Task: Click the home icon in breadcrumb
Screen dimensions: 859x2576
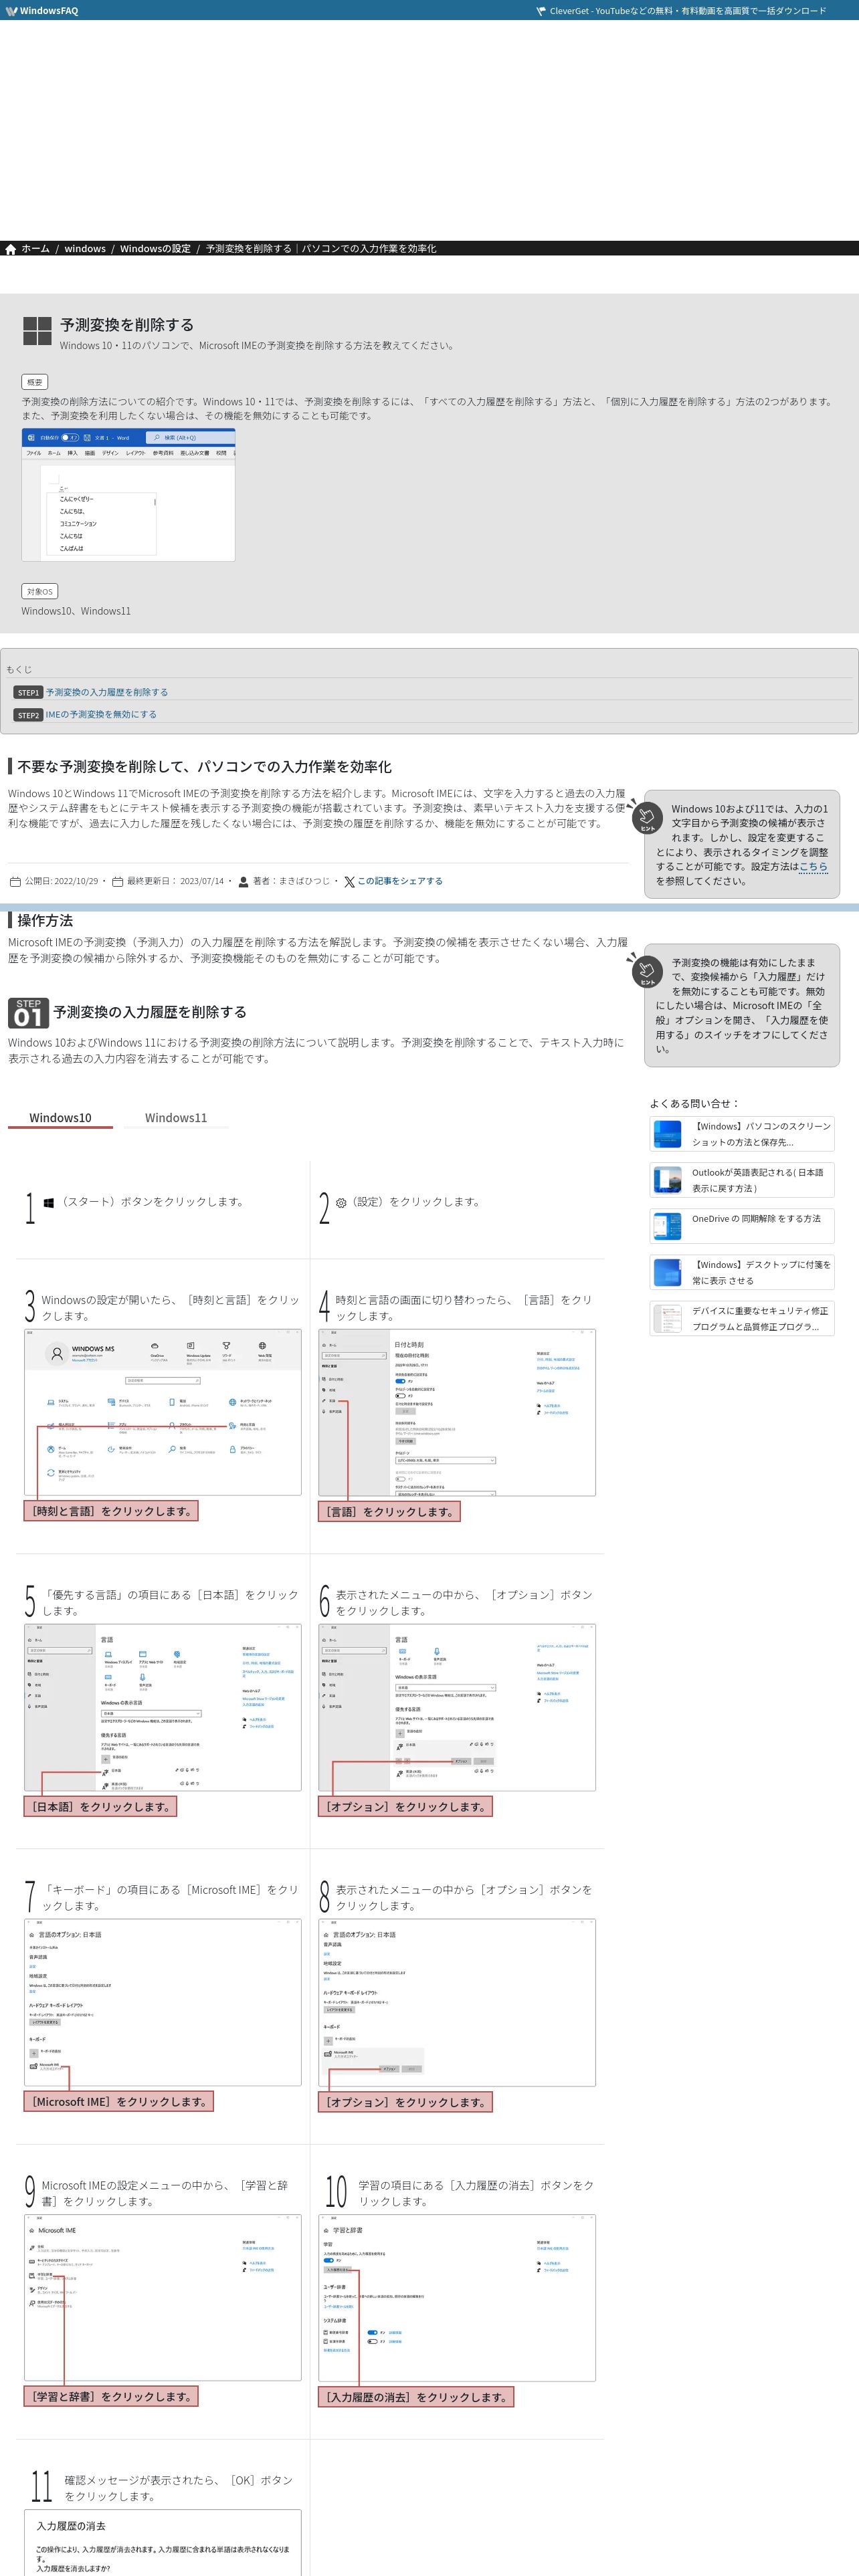Action: [x=11, y=249]
